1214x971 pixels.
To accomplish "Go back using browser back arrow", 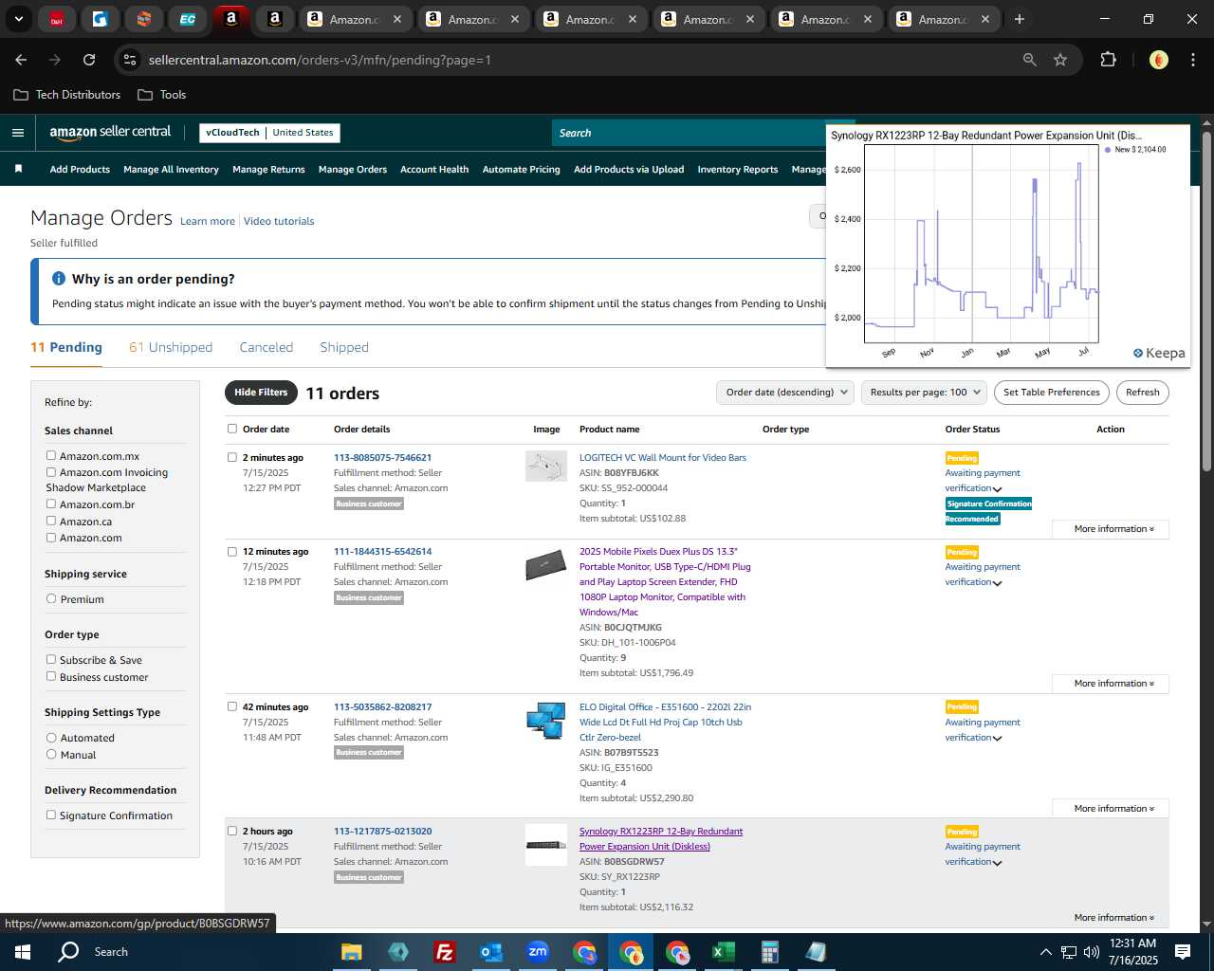I will pyautogui.click(x=21, y=60).
